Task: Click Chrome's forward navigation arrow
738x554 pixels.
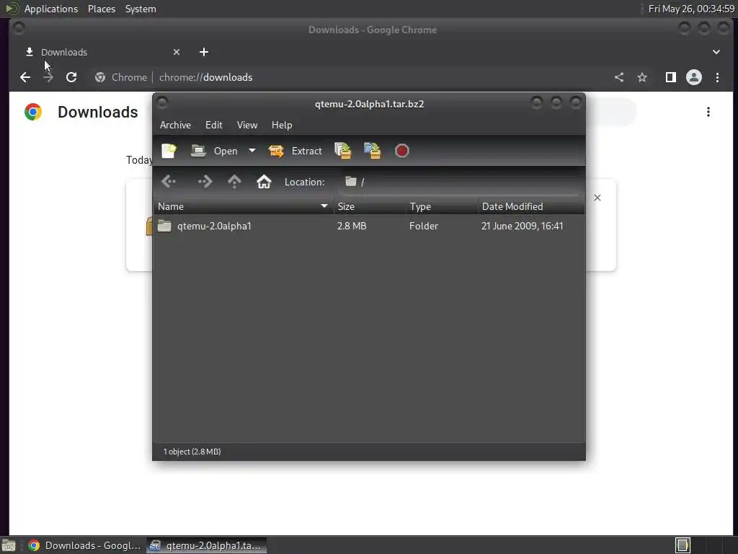Action: [x=48, y=77]
